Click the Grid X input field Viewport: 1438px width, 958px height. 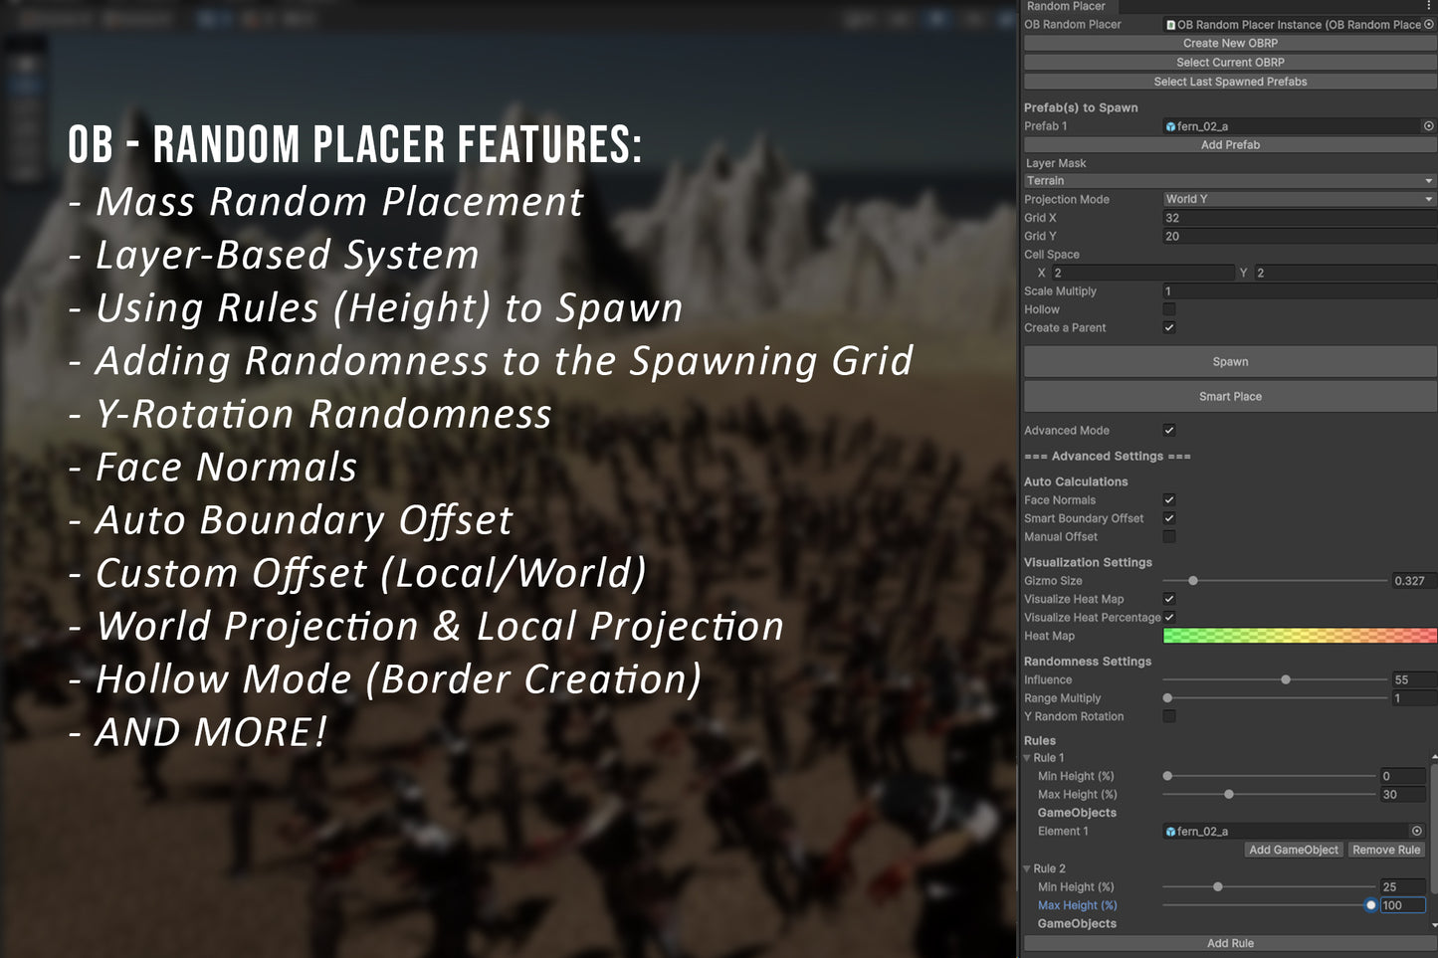(x=1299, y=218)
